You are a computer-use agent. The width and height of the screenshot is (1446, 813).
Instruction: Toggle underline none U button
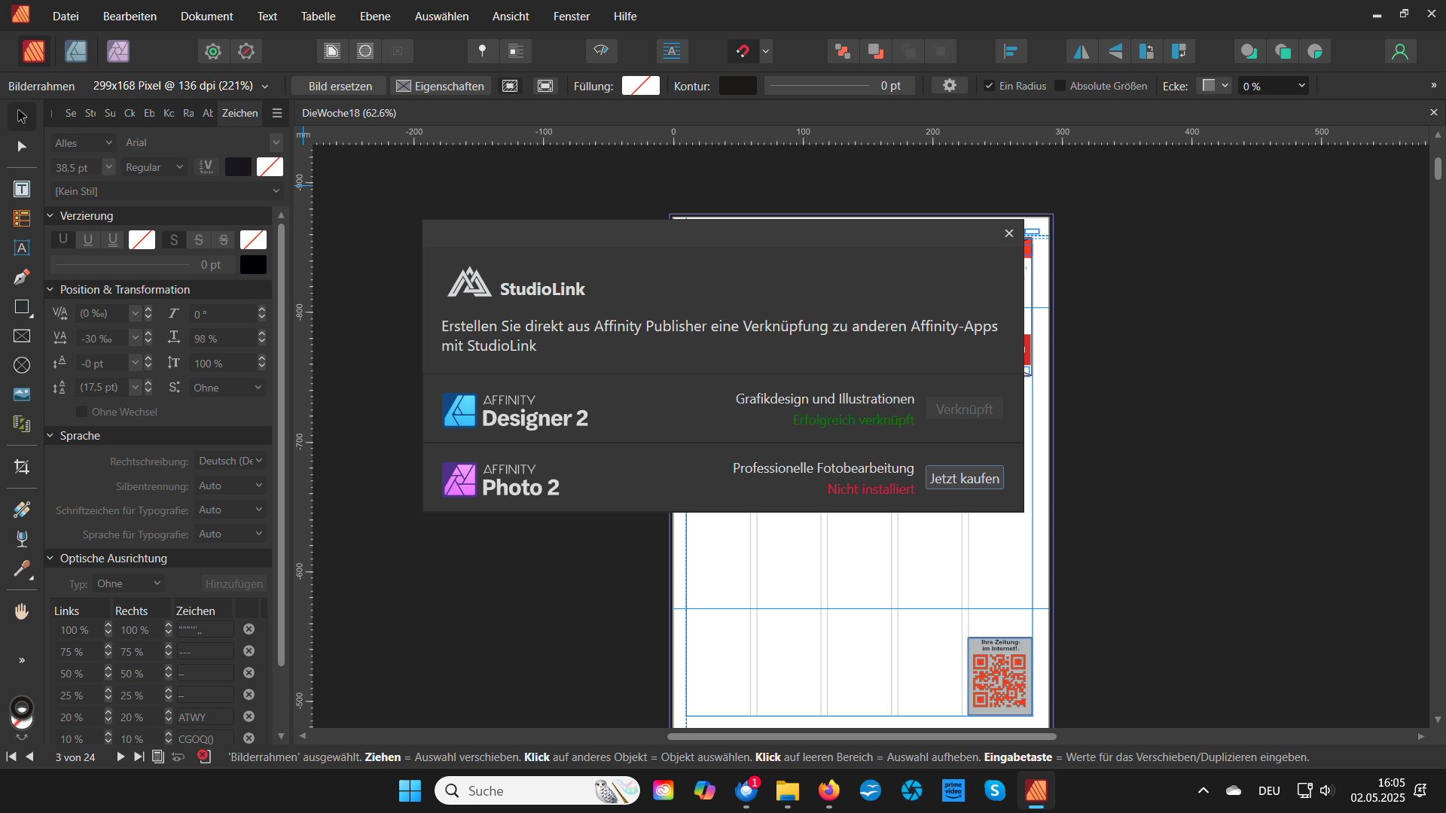63,239
